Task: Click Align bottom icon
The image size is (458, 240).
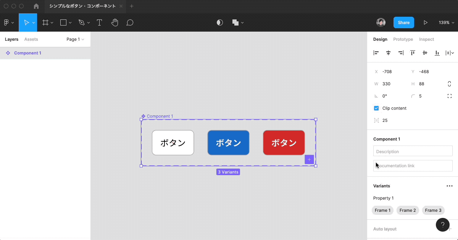Action: [x=437, y=53]
